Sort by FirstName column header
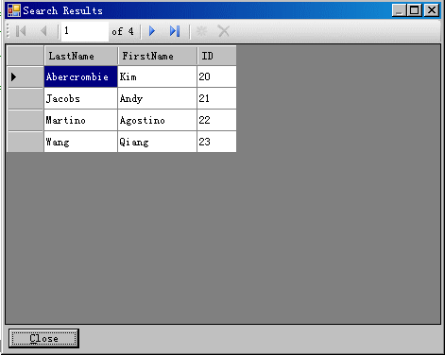Image resolution: width=445 pixels, height=355 pixels. pos(158,56)
